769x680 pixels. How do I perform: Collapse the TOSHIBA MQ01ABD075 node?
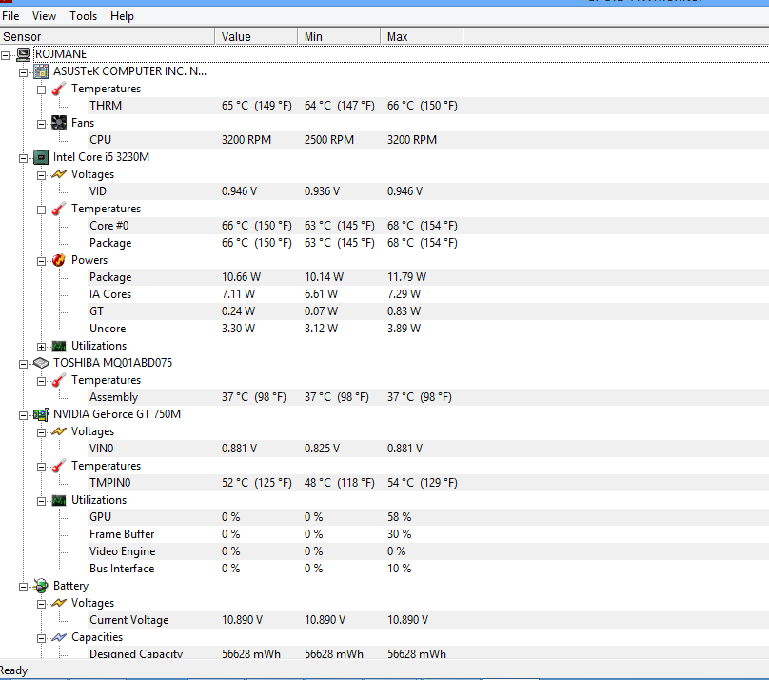click(23, 364)
